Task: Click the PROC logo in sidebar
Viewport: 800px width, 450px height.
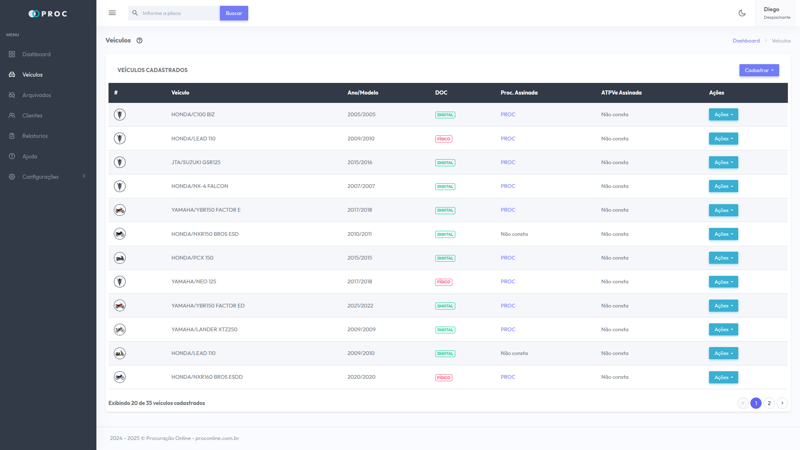Action: point(48,14)
